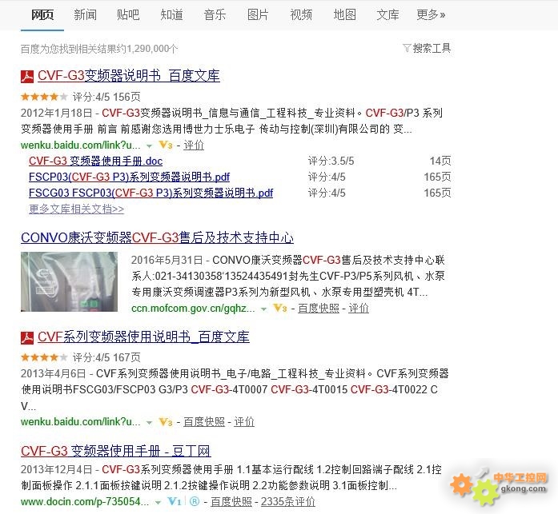Open the 地图 tab
Screen dimensions: 558x514
(x=344, y=15)
